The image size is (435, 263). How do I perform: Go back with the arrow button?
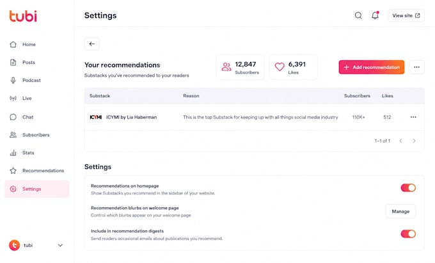pyautogui.click(x=92, y=44)
